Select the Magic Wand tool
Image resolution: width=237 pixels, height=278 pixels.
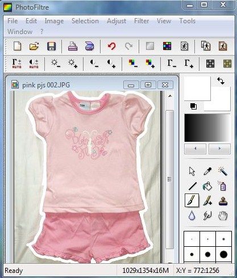[x=223, y=171]
